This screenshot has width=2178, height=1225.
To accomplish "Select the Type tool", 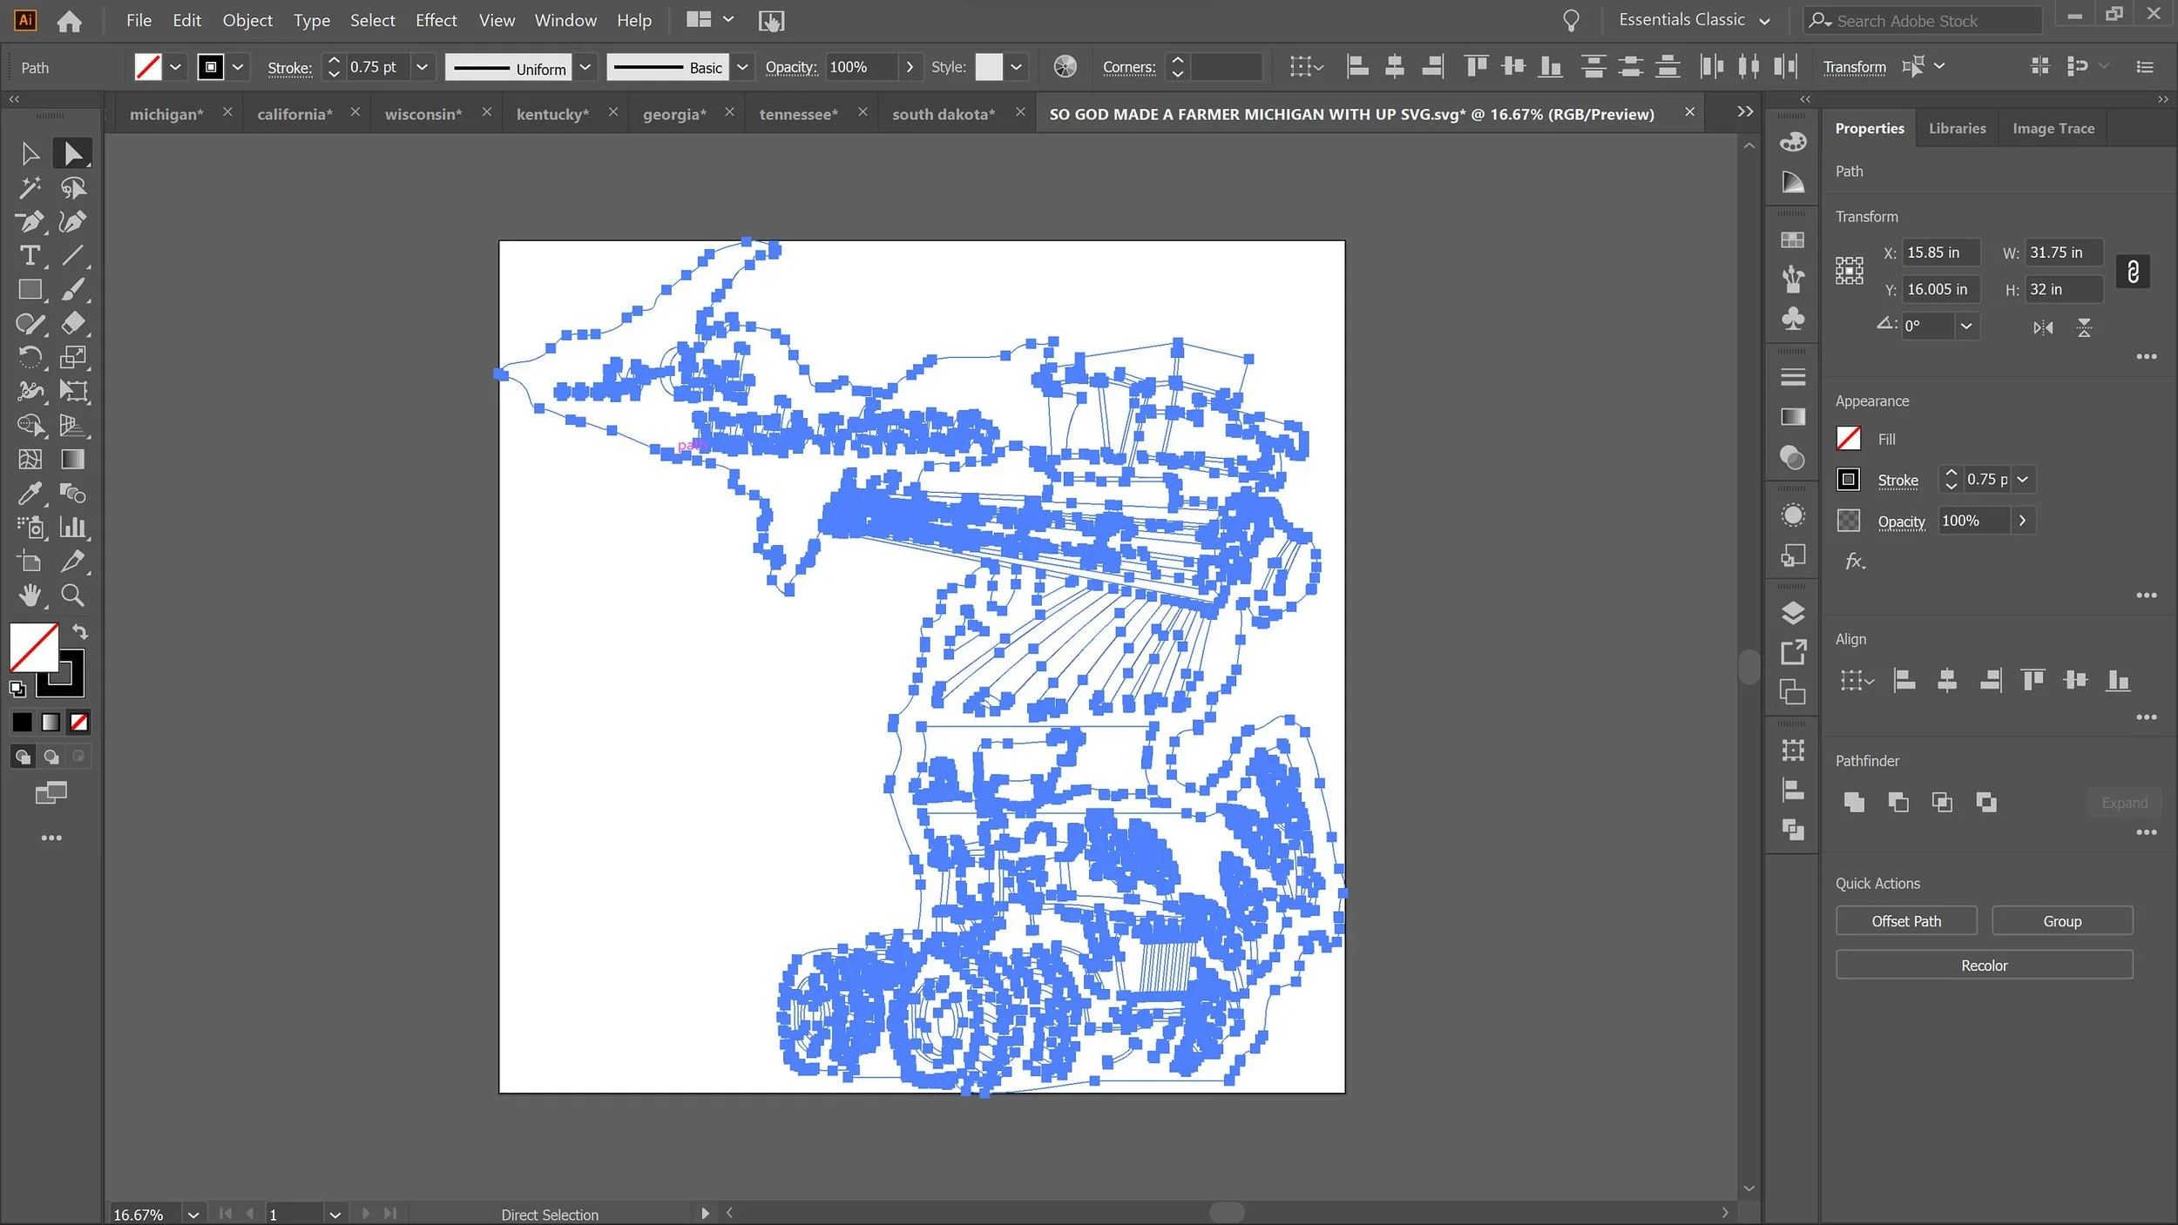I will tap(30, 256).
